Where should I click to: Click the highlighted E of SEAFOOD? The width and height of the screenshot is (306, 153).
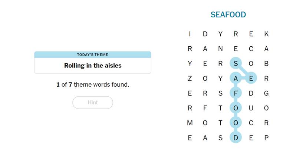click(251, 79)
